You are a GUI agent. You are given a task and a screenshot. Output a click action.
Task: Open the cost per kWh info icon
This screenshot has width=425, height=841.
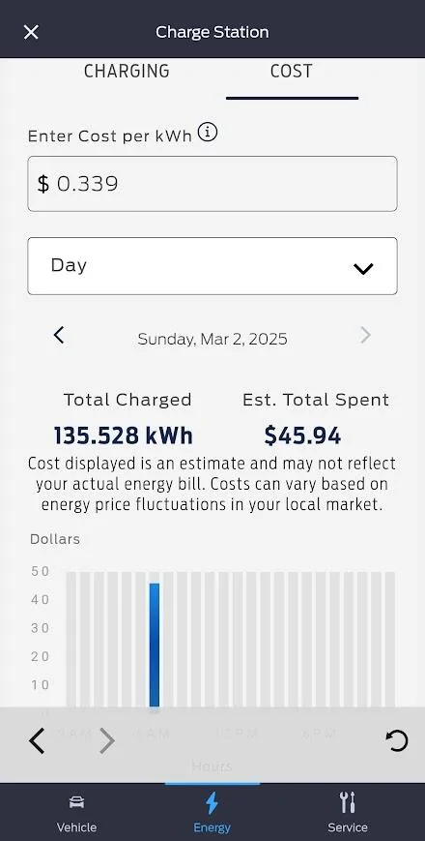[208, 132]
